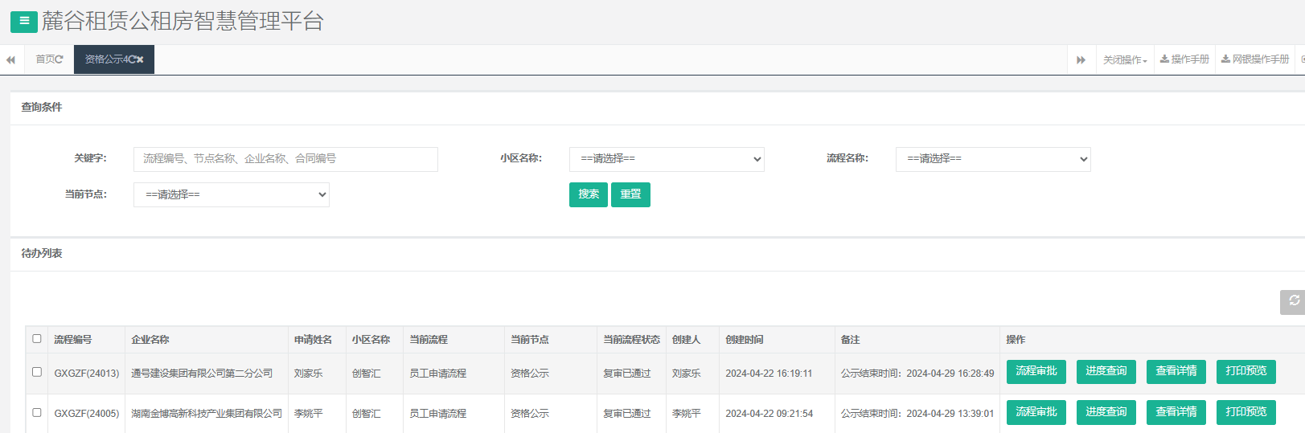Screen dimensions: 1305x433
Task: Click the green hamburger menu toggle
Action: point(23,22)
